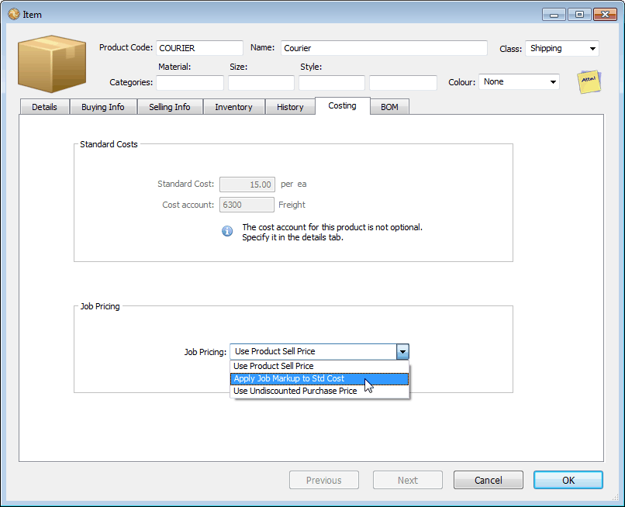Show the Inventory tab
The height and width of the screenshot is (507, 625).
(234, 107)
